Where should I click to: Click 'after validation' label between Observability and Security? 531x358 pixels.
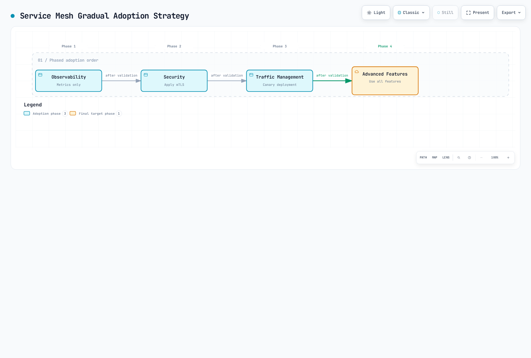click(121, 76)
